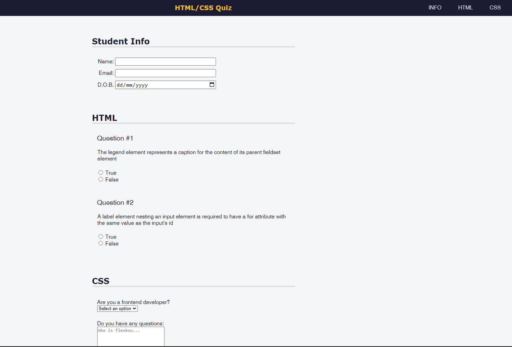This screenshot has width=512, height=347.
Task: Click the 'Who is flexbox...' textarea
Action: [x=130, y=336]
